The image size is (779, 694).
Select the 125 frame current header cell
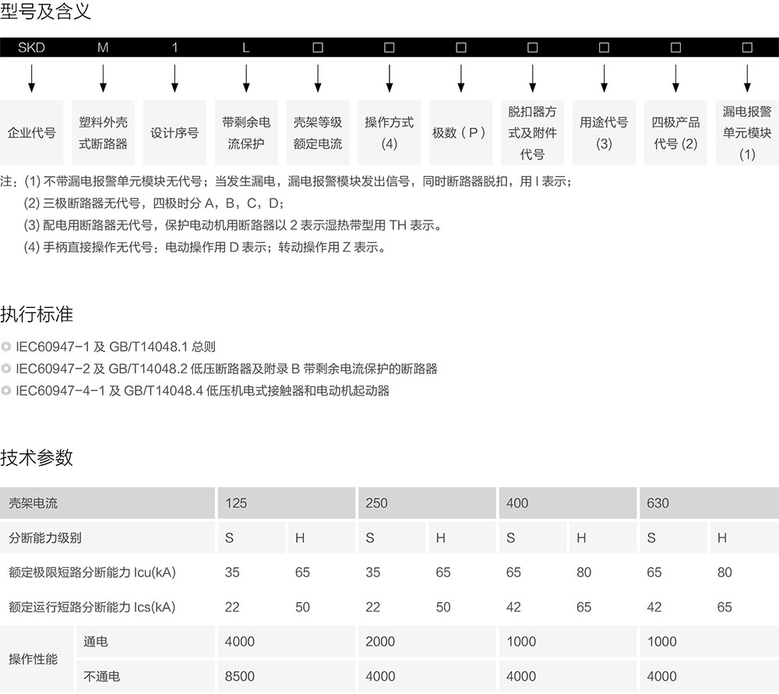286,503
